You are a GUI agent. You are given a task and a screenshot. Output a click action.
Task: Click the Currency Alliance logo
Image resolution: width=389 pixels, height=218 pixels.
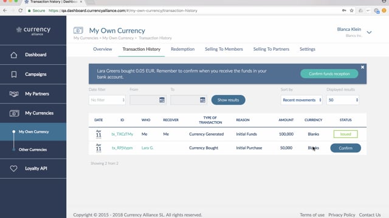[x=33, y=31]
